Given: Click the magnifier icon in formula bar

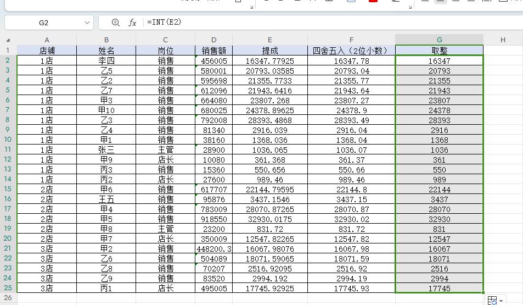Looking at the screenshot, I should (x=115, y=23).
